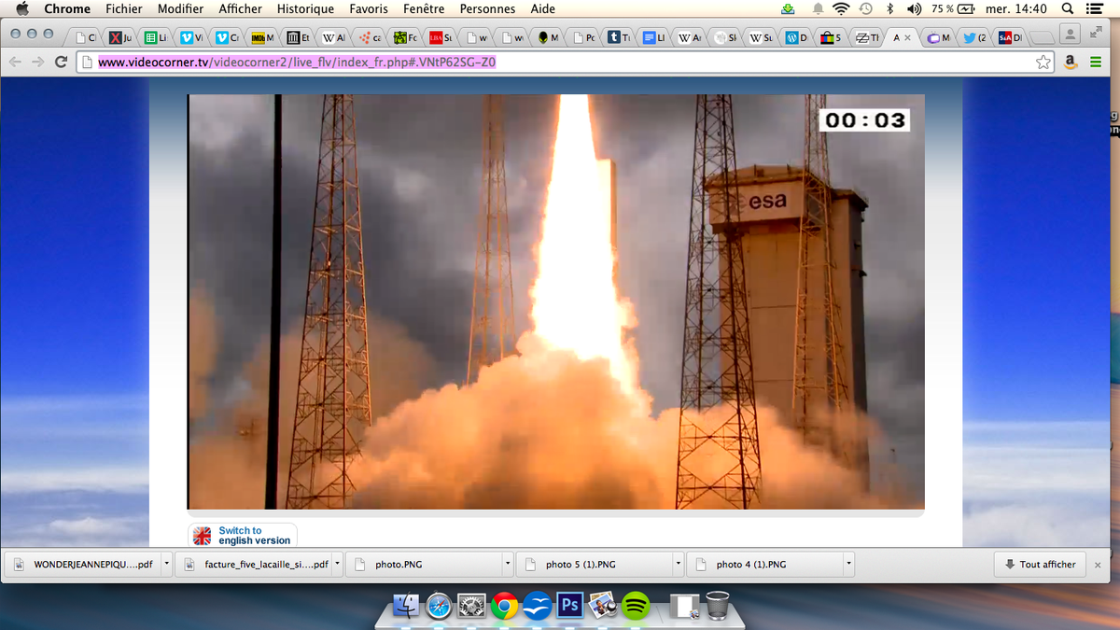This screenshot has width=1120, height=630.
Task: Open the Aide menu
Action: coord(542,8)
